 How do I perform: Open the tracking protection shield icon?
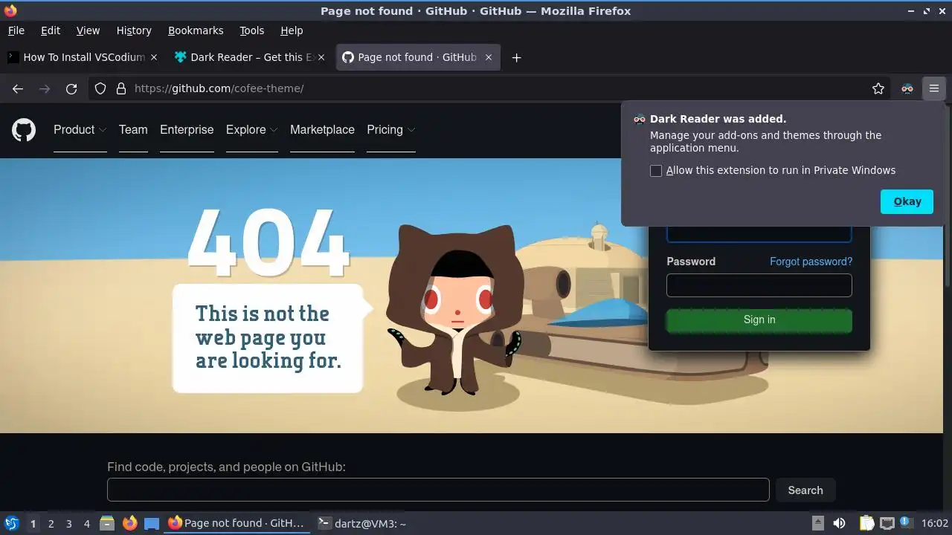(x=100, y=88)
